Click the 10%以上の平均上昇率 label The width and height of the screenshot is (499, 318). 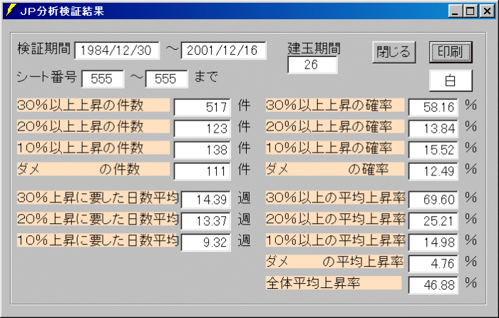336,240
